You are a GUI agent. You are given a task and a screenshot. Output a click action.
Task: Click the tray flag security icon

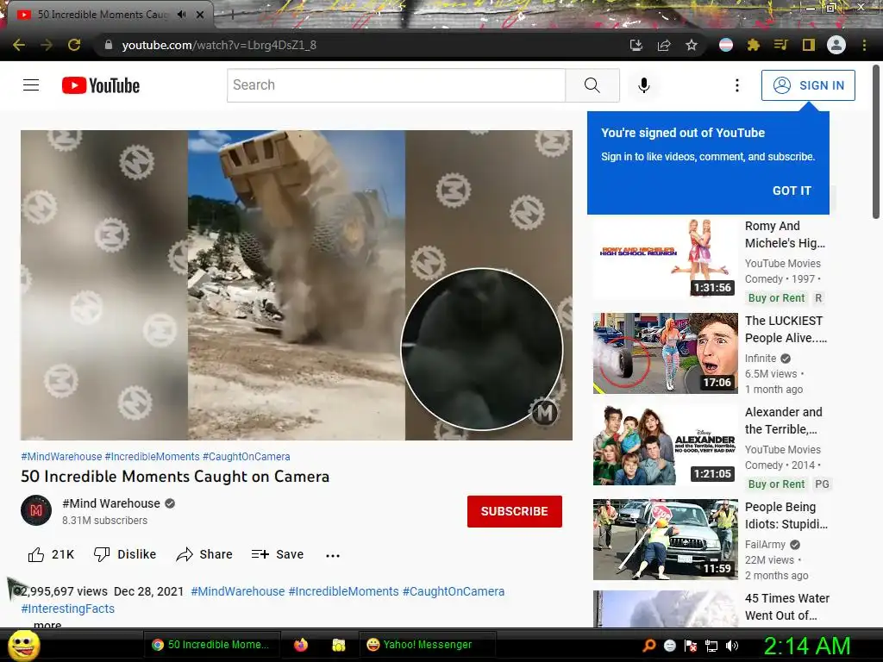[x=691, y=646]
